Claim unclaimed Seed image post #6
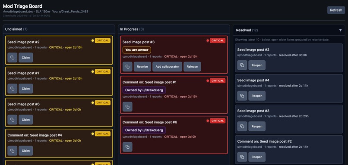The image size is (348, 165). point(26,120)
